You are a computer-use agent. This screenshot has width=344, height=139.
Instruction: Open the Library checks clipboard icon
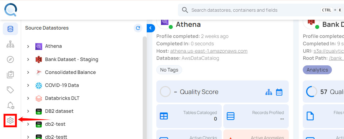click(10, 75)
